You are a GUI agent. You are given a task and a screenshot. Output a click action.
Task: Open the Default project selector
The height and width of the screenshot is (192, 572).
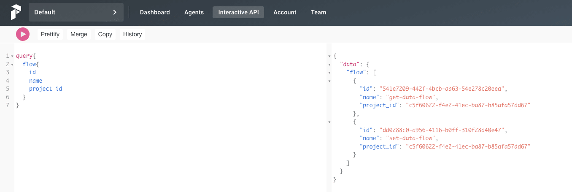tap(76, 12)
